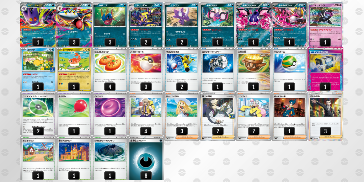
Task: Open the Counter Catcher card
Action: point(218,69)
